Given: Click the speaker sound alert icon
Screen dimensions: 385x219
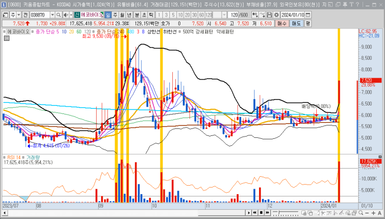Looking at the screenshot, I should (66, 15).
